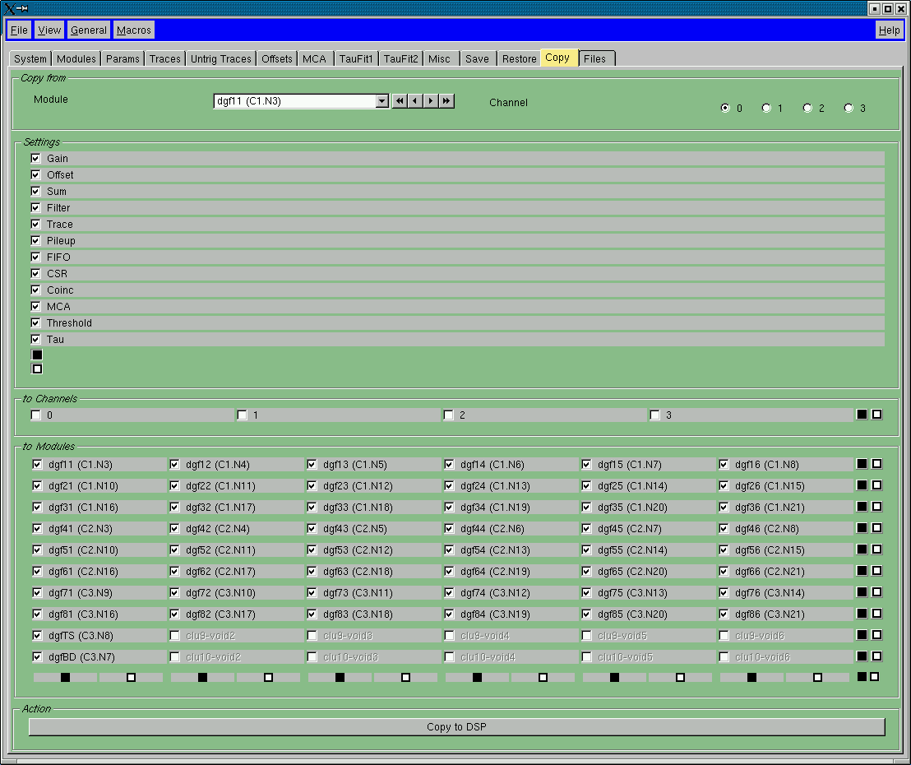Open the General menu
The width and height of the screenshot is (911, 765).
click(88, 30)
